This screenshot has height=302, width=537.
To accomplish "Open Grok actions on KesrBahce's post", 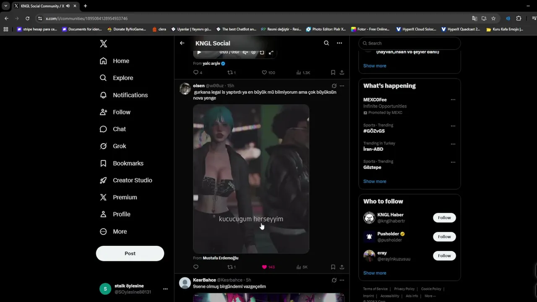I will click(x=334, y=280).
